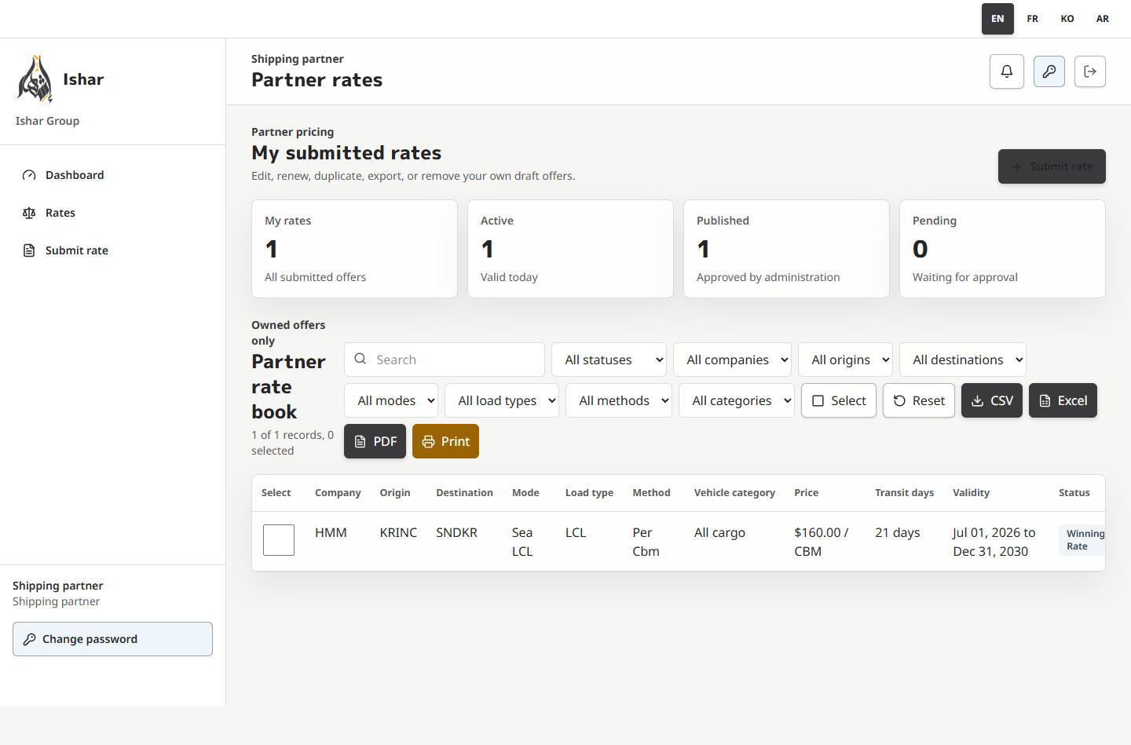This screenshot has width=1131, height=745.
Task: Click the logout arrow icon
Action: point(1090,71)
